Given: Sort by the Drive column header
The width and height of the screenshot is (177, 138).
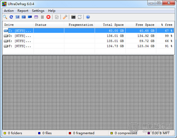Looking at the screenshot, I should [x=18, y=25].
